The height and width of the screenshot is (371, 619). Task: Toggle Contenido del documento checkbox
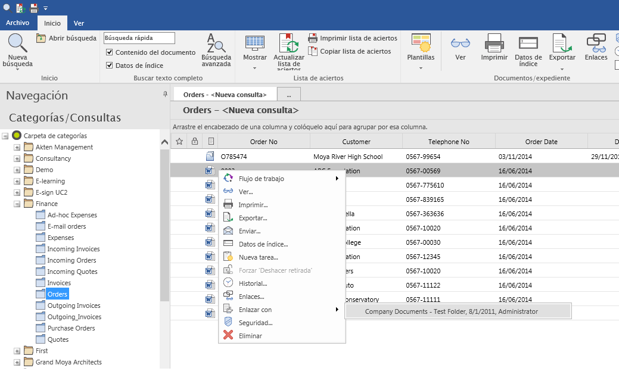click(110, 52)
